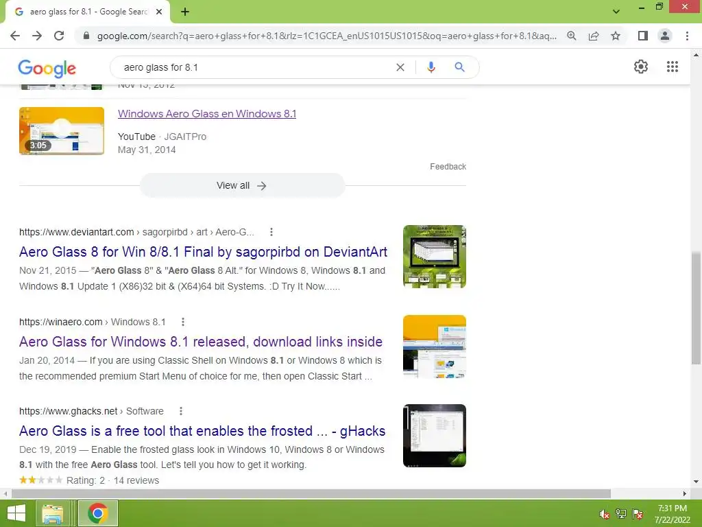This screenshot has height=527, width=702.
Task: Submit search with magnifier icon
Action: [459, 67]
